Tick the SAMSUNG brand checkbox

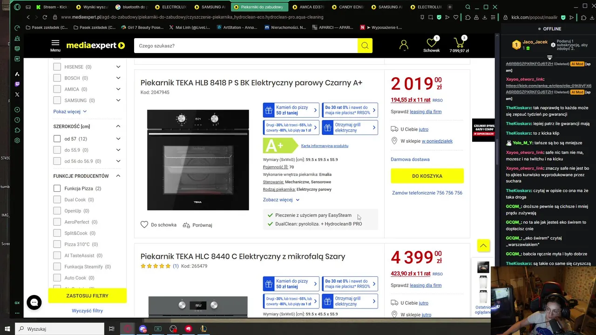pyautogui.click(x=57, y=100)
